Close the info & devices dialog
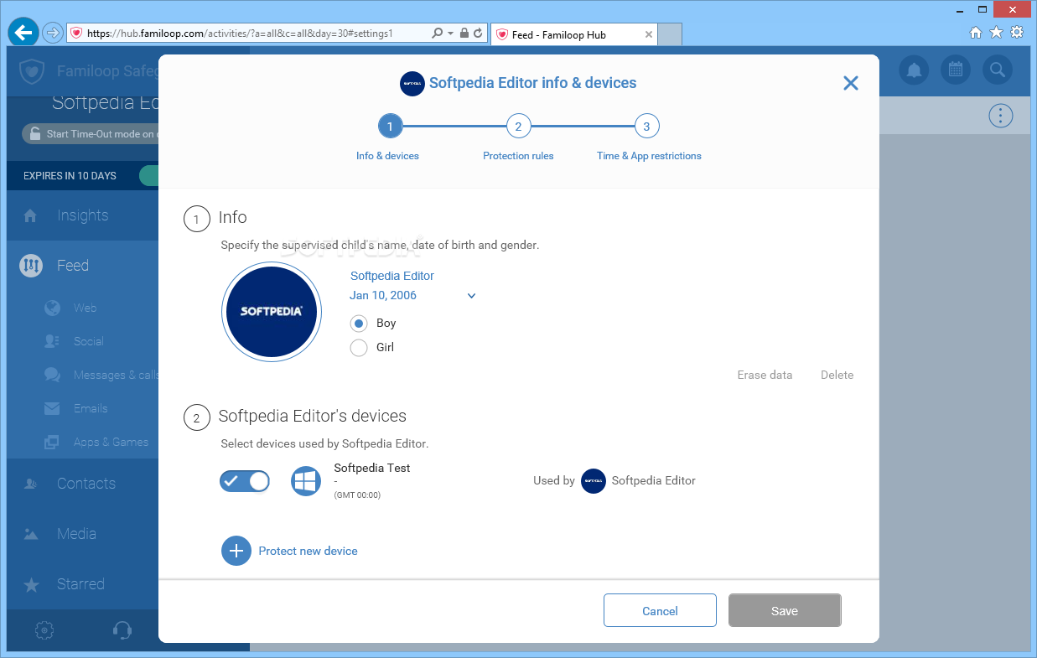1037x658 pixels. point(851,83)
